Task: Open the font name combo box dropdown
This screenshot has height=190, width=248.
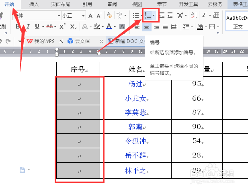Action: (59, 16)
